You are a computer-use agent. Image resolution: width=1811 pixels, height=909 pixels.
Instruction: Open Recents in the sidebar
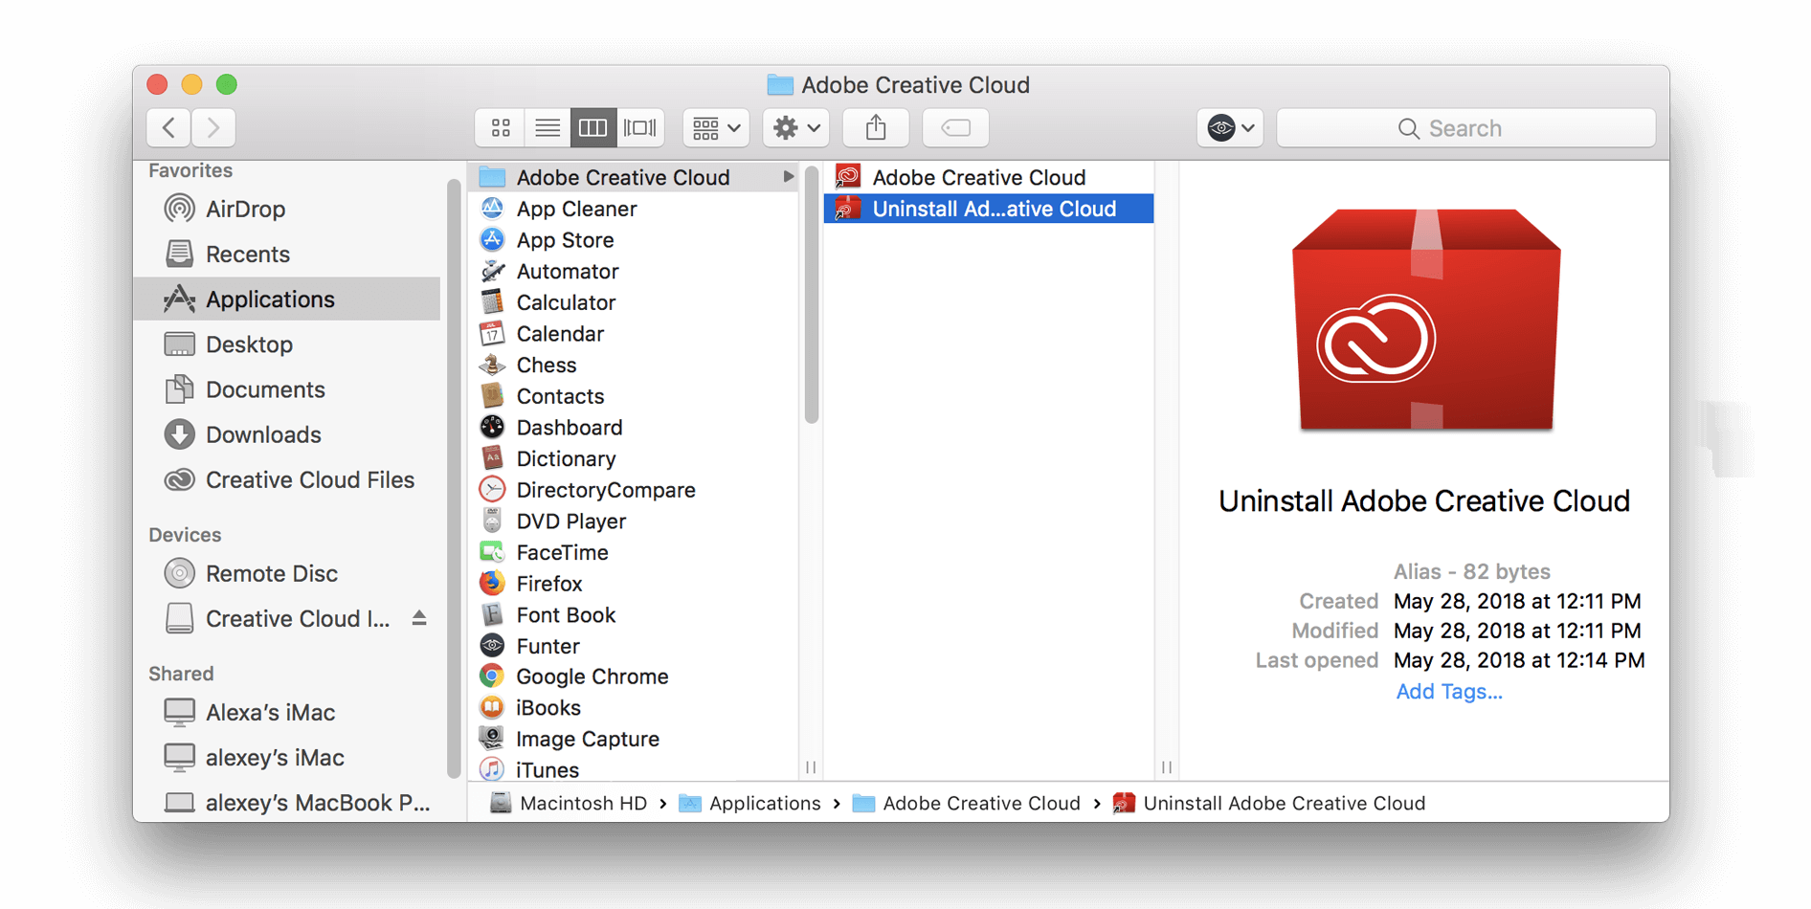click(287, 254)
